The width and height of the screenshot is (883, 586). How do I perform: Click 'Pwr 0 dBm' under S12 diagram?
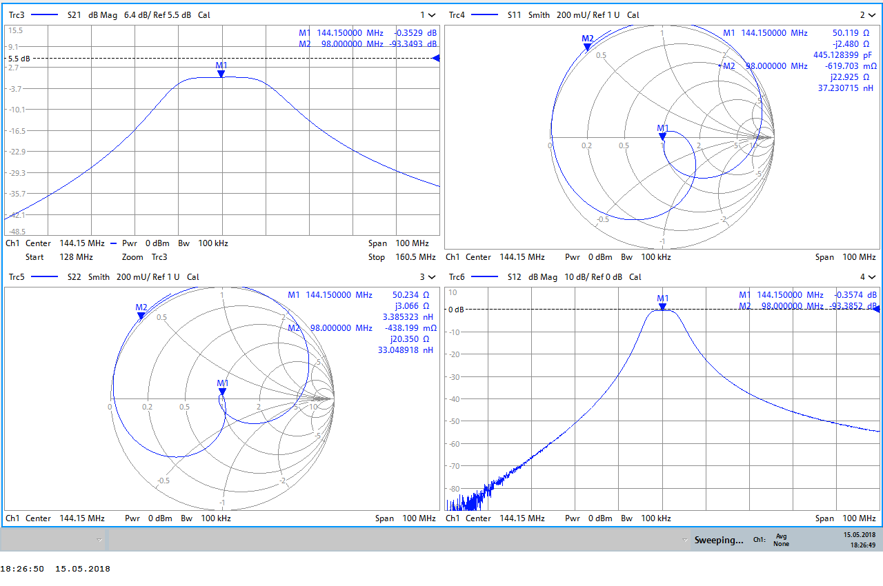coord(588,518)
